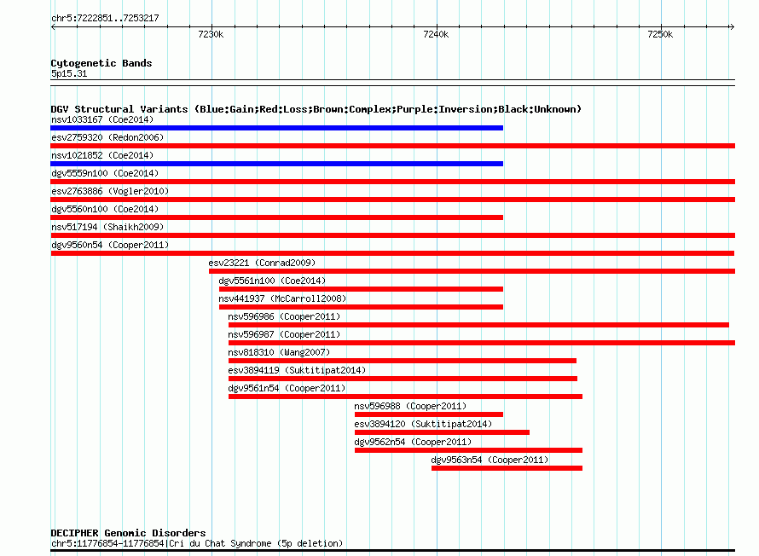This screenshot has width=759, height=556.
Task: Select variant nsv1033167 (Coe2014) label
Action: [102, 119]
